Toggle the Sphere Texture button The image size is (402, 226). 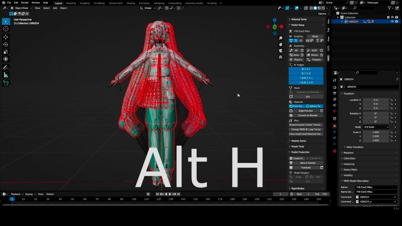(314, 106)
